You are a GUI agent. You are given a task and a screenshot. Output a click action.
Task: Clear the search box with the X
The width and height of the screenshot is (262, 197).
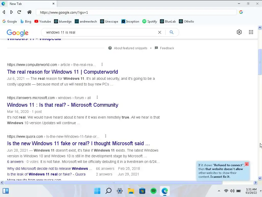point(160,32)
